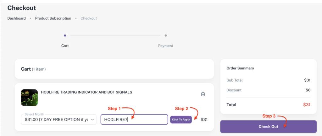Click the Total amount $31 in red
Screen dimensions: 322x136
click(307, 105)
